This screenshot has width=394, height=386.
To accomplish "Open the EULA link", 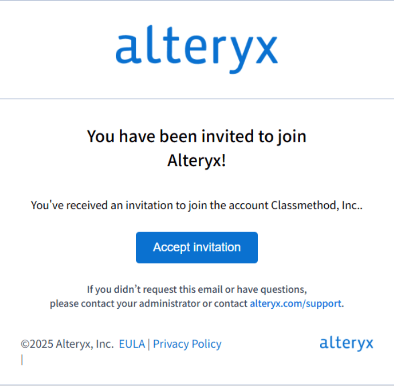I will (x=132, y=344).
